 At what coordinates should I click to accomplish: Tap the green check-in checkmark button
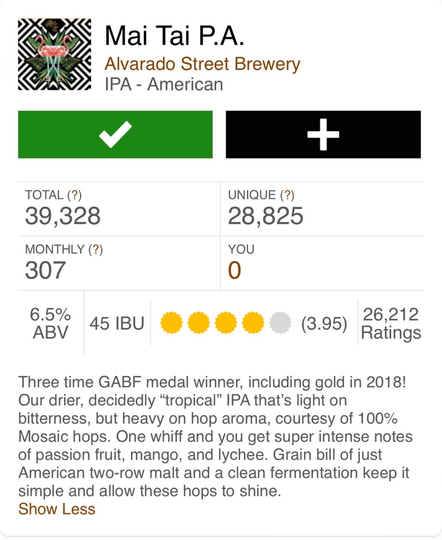[115, 134]
